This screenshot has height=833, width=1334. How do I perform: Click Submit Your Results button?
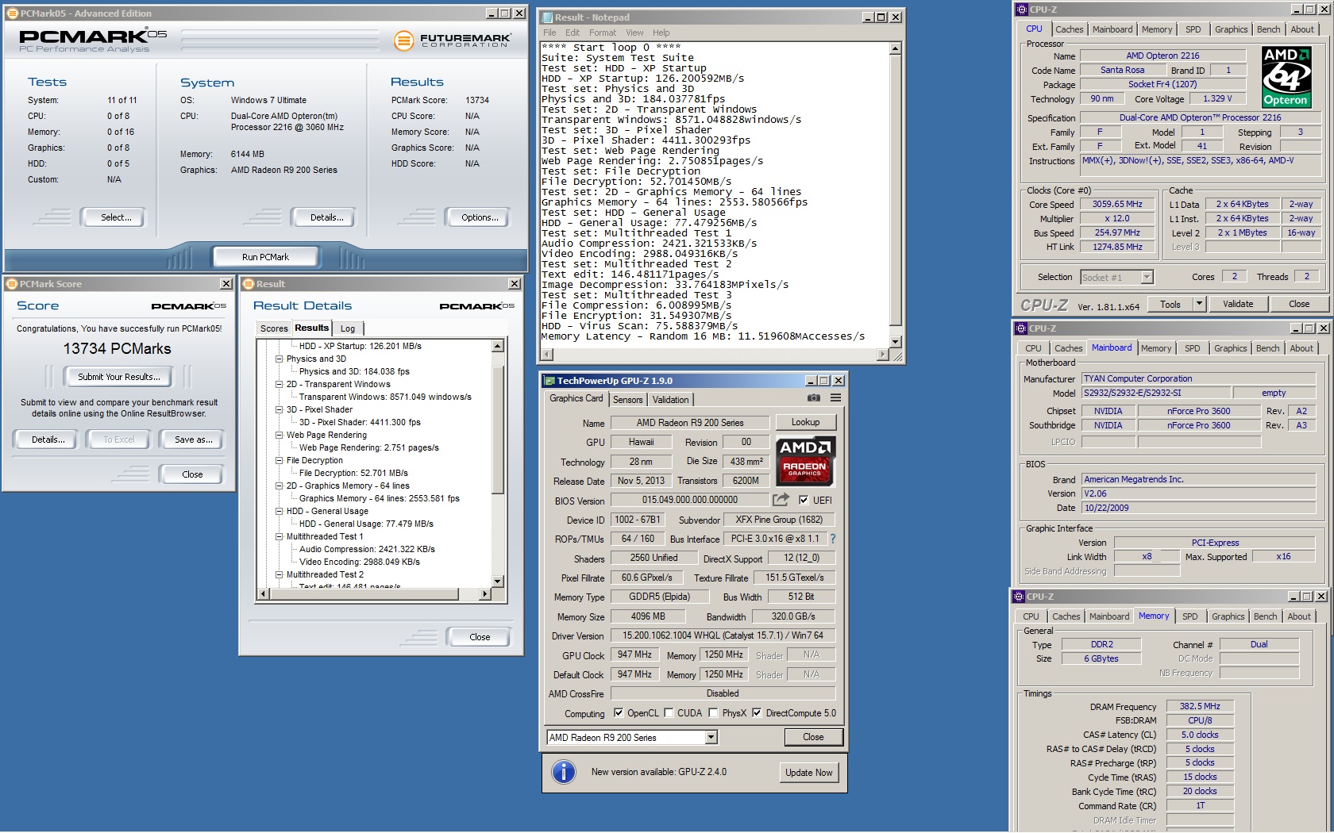coord(119,377)
